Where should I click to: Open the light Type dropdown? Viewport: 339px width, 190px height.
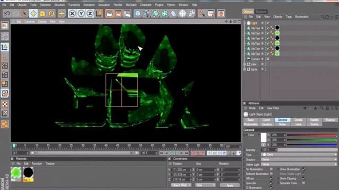299,155
